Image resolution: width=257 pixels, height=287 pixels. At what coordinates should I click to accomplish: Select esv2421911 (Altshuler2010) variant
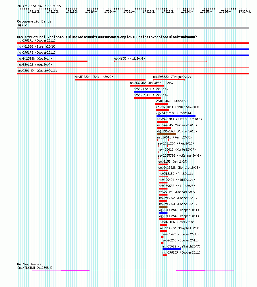pos(163,122)
